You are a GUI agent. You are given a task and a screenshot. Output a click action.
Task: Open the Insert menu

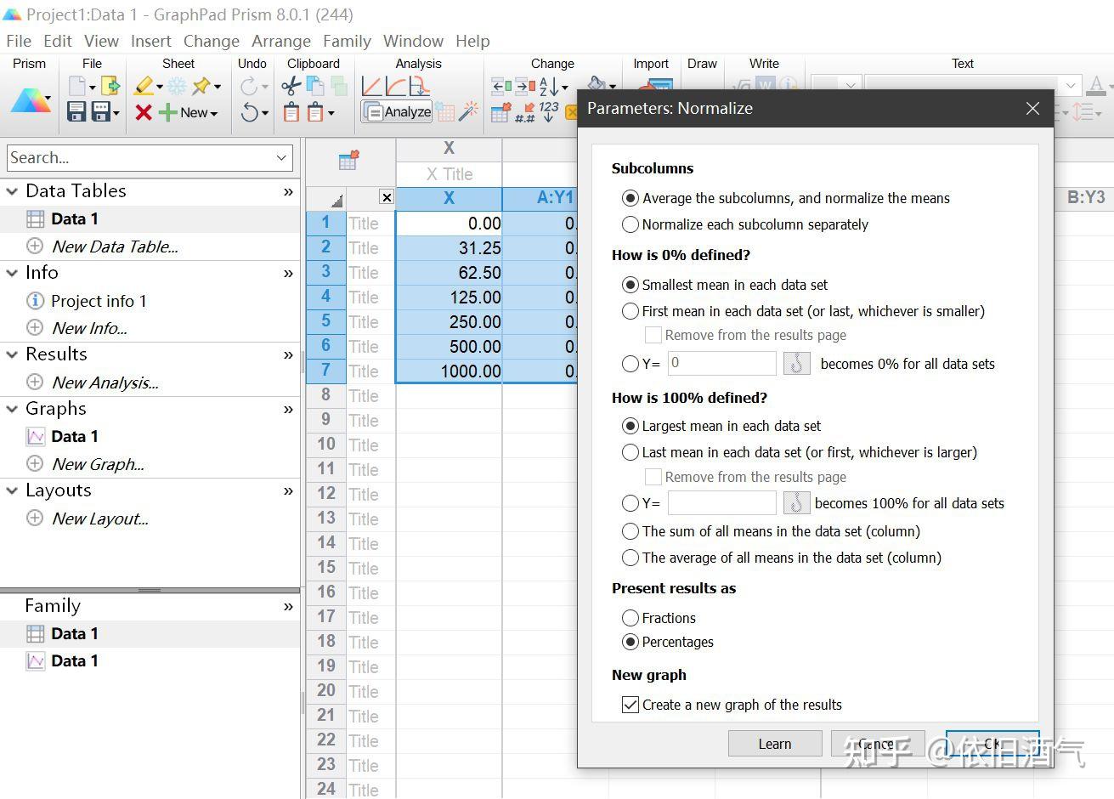click(x=150, y=41)
